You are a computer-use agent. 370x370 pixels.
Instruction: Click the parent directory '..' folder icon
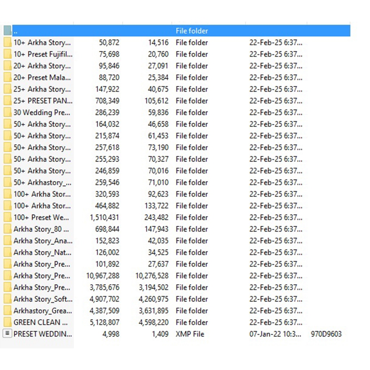coord(7,31)
